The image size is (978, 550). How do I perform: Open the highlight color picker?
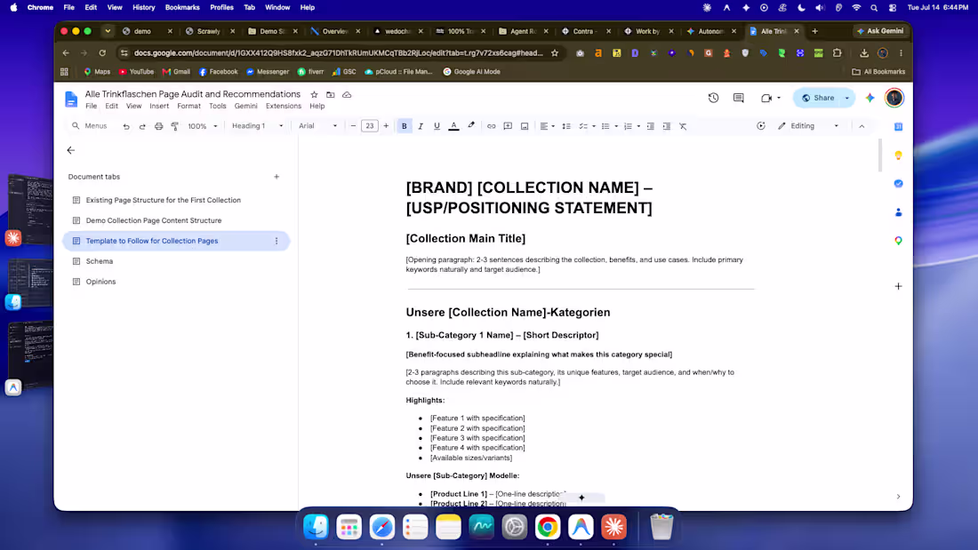471,126
